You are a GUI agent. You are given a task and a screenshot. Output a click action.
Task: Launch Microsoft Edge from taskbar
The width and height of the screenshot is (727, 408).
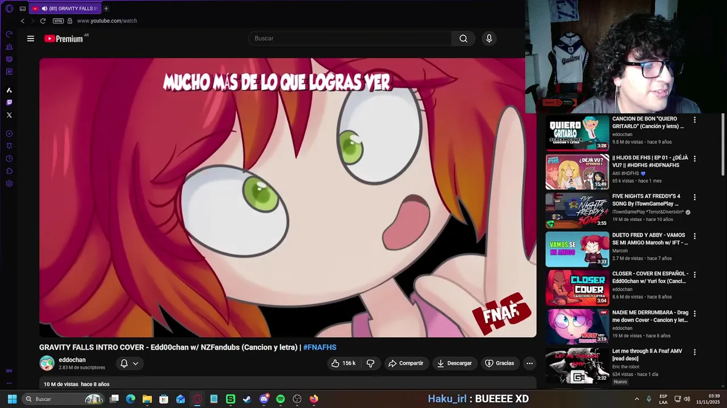coord(131,399)
